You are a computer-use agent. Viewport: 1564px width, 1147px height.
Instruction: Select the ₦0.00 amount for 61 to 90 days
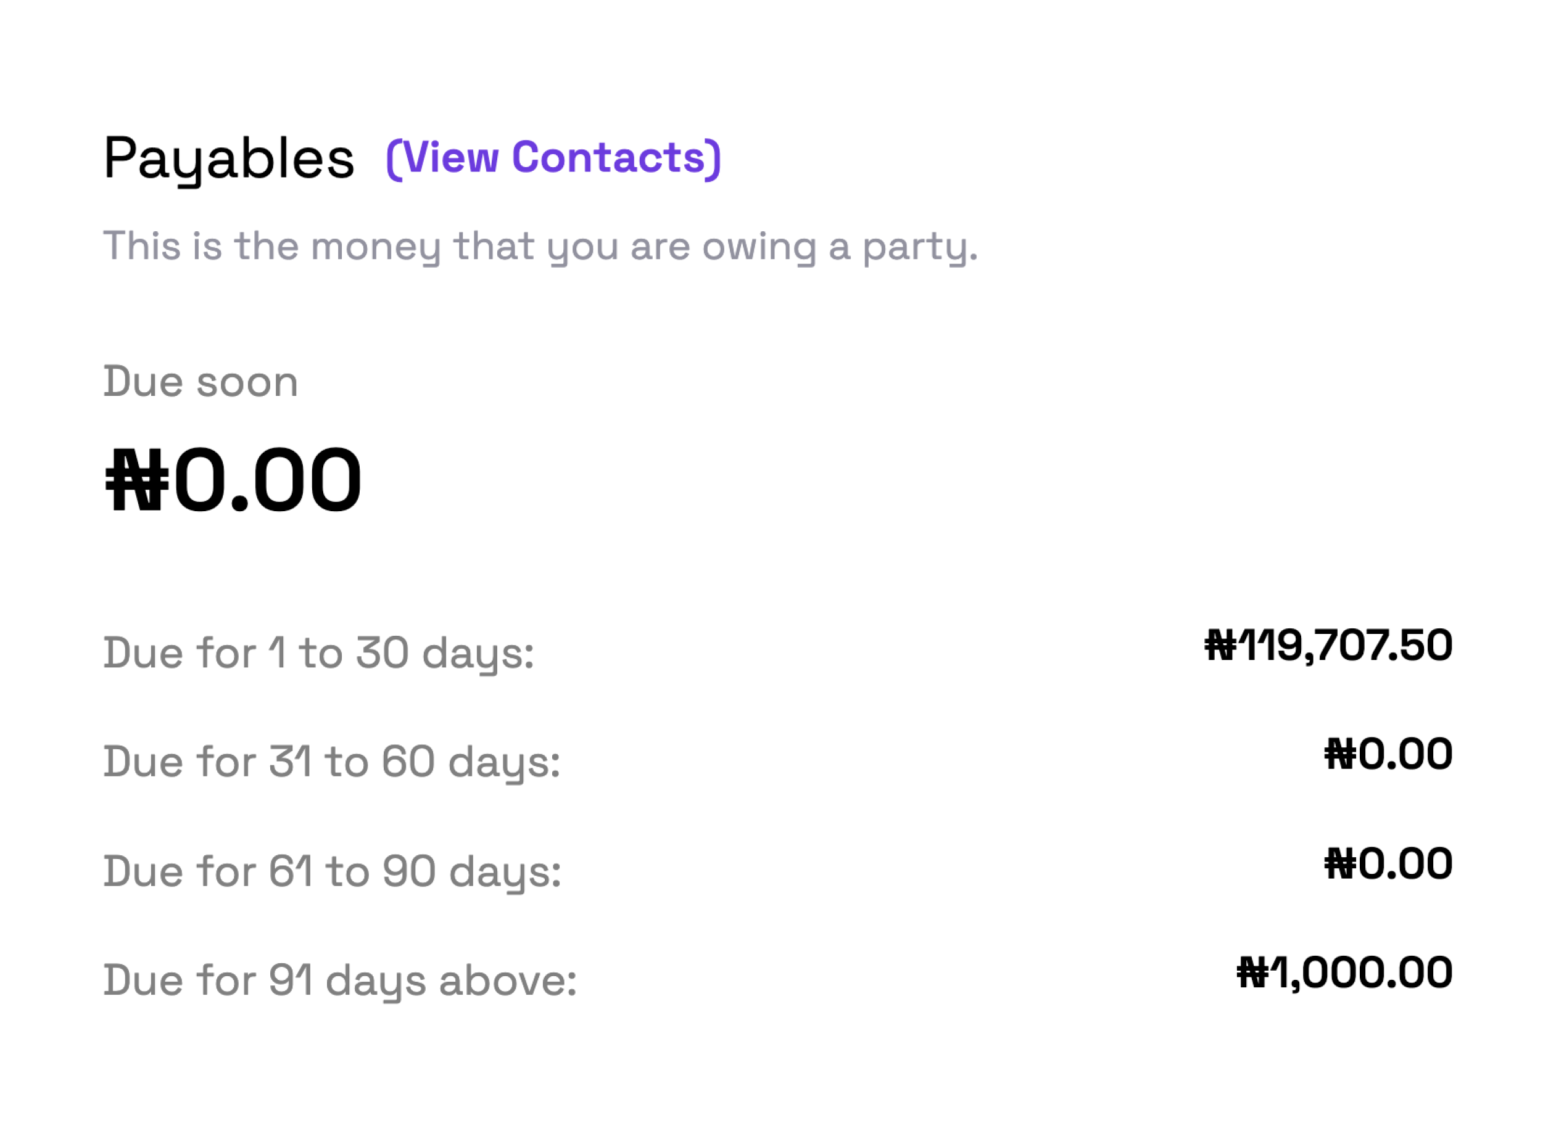[x=1388, y=865]
